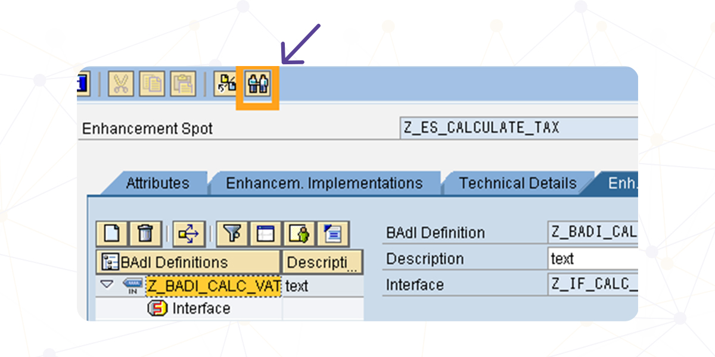The height and width of the screenshot is (357, 715).
Task: Click the trash can delete icon
Action: tap(145, 234)
